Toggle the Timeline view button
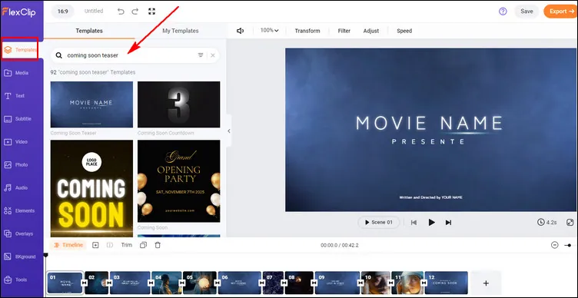The image size is (578, 298). [68, 245]
